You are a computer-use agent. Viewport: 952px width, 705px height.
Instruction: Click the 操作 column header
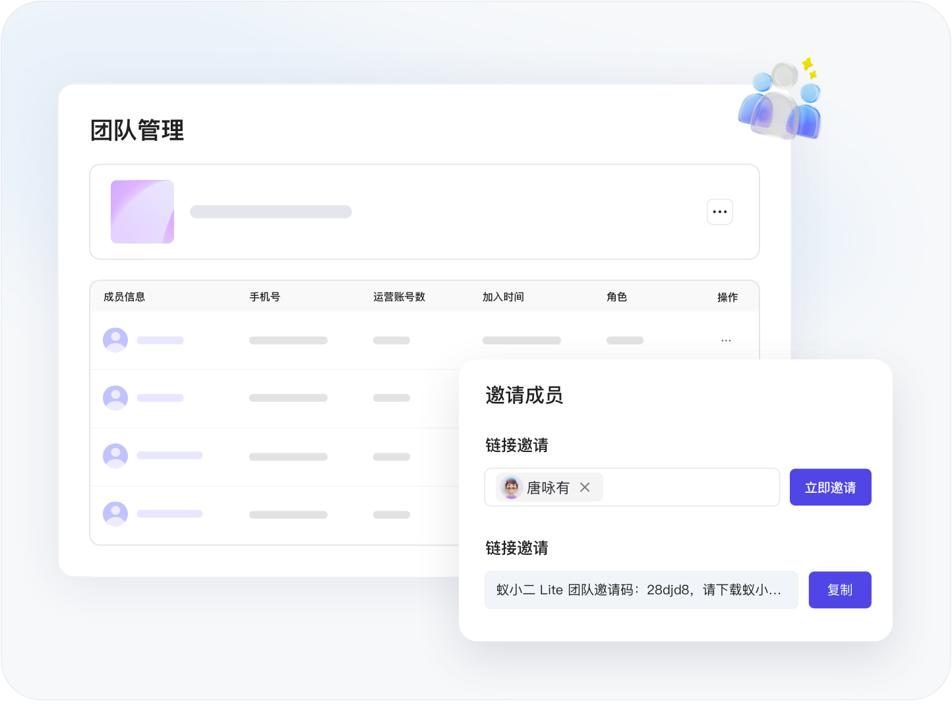727,297
